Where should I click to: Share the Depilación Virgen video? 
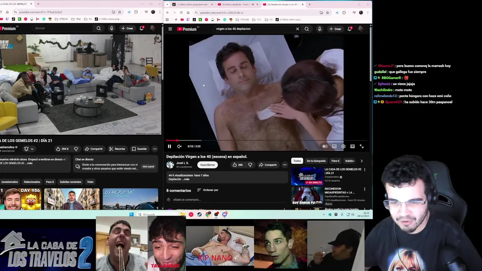268,165
